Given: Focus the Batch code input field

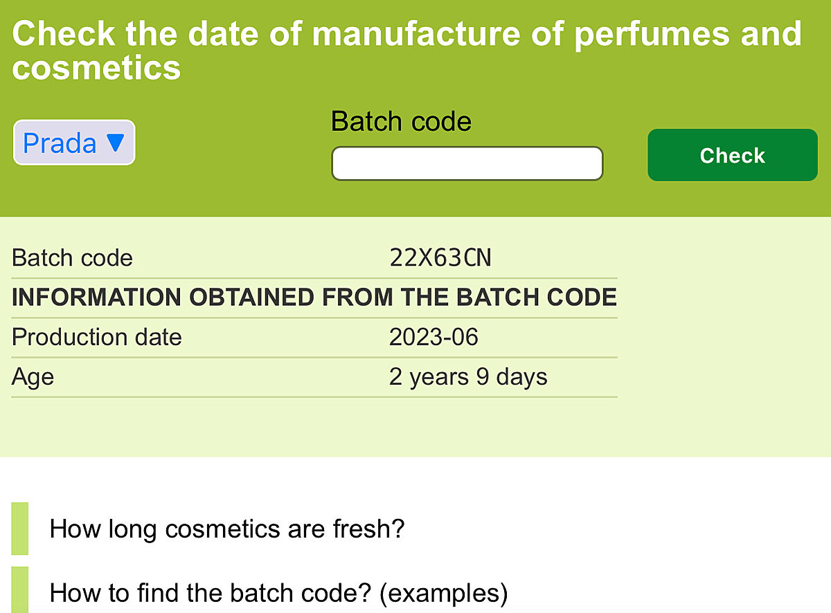Looking at the screenshot, I should [467, 164].
